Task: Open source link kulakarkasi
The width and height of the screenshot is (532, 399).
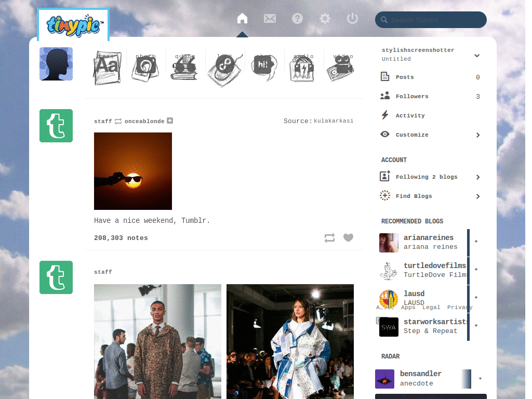Action: click(x=334, y=121)
